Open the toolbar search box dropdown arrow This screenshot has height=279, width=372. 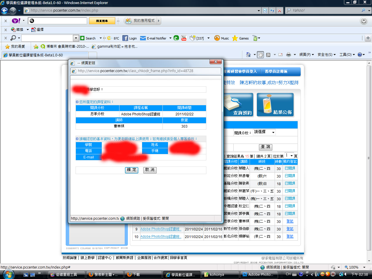coord(76,38)
